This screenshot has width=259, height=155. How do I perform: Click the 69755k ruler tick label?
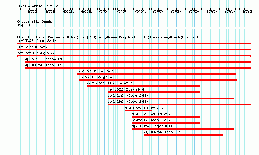(123, 12)
